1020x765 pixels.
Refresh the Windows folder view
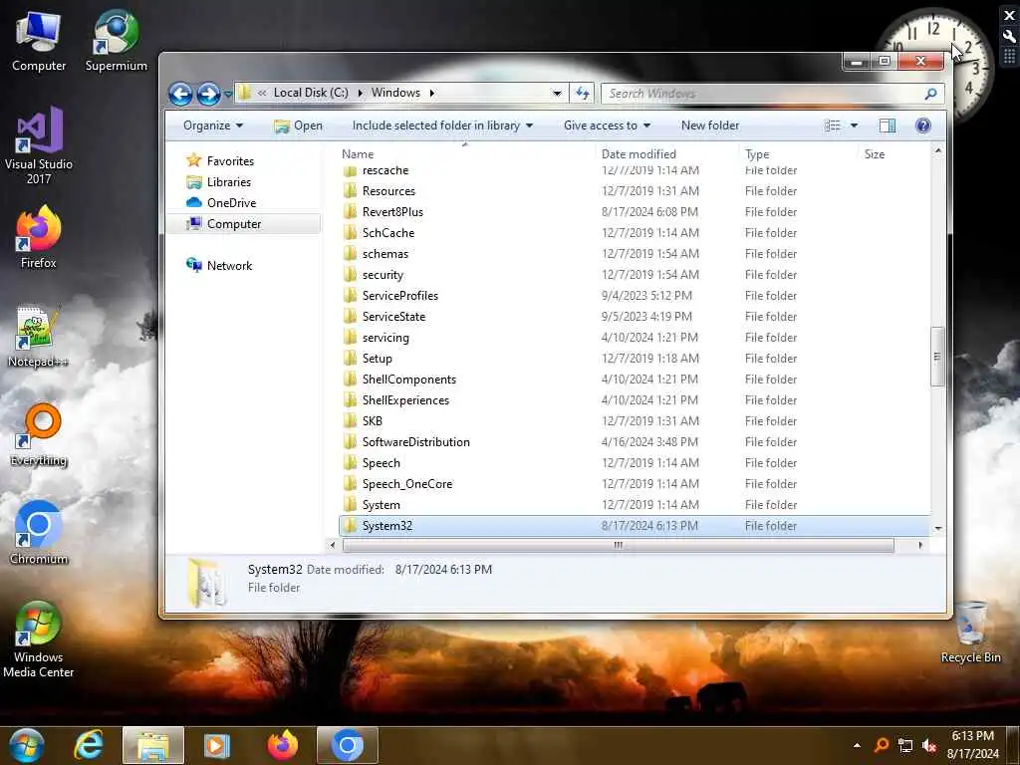pyautogui.click(x=582, y=93)
